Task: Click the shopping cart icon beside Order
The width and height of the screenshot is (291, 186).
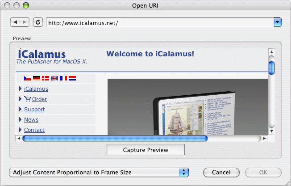Action: [x=28, y=99]
